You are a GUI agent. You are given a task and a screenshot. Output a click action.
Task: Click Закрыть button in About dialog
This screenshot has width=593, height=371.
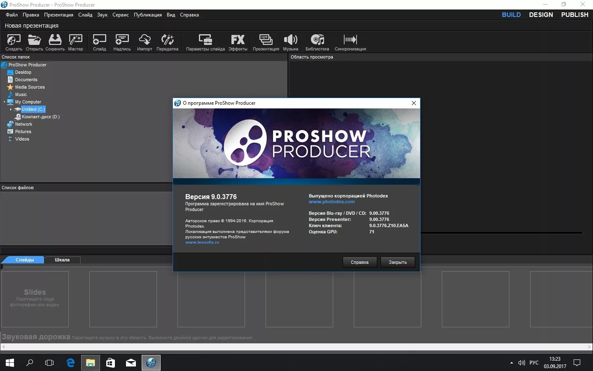[x=397, y=262]
